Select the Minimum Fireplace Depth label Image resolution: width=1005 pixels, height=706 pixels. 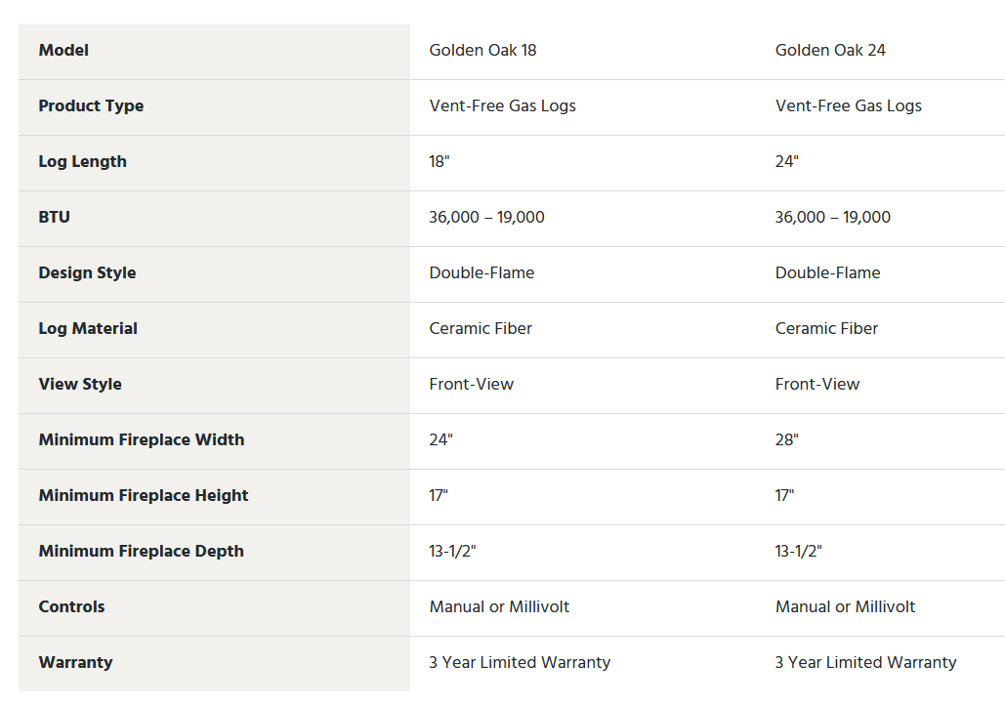click(x=141, y=552)
